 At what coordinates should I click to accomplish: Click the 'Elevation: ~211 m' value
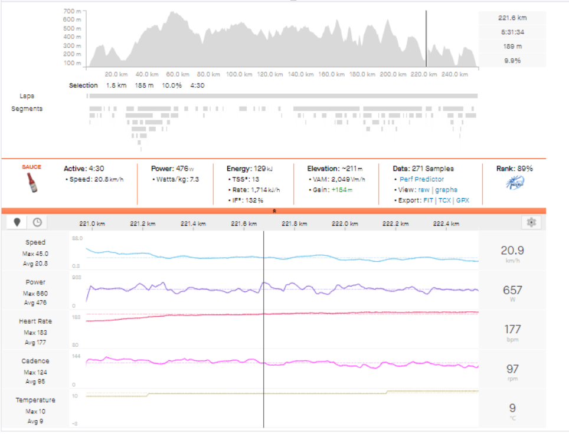[335, 168]
